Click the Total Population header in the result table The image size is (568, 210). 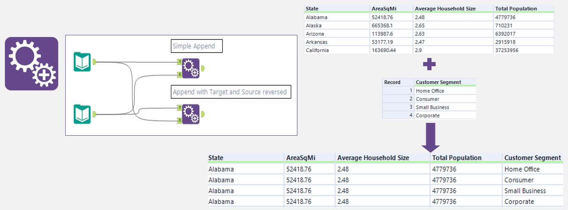pyautogui.click(x=457, y=158)
